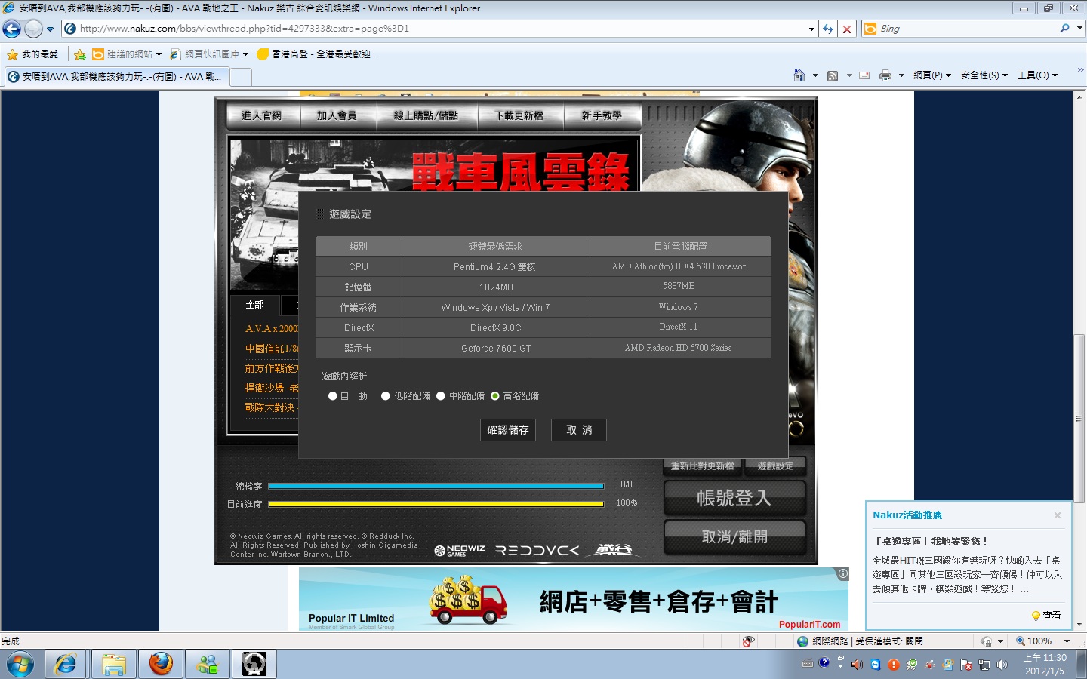Click the Bing search magnifier icon

[1064, 29]
